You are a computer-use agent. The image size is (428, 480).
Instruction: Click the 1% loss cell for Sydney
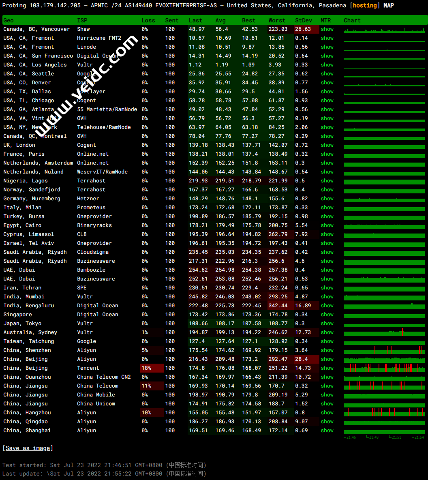pyautogui.click(x=152, y=332)
